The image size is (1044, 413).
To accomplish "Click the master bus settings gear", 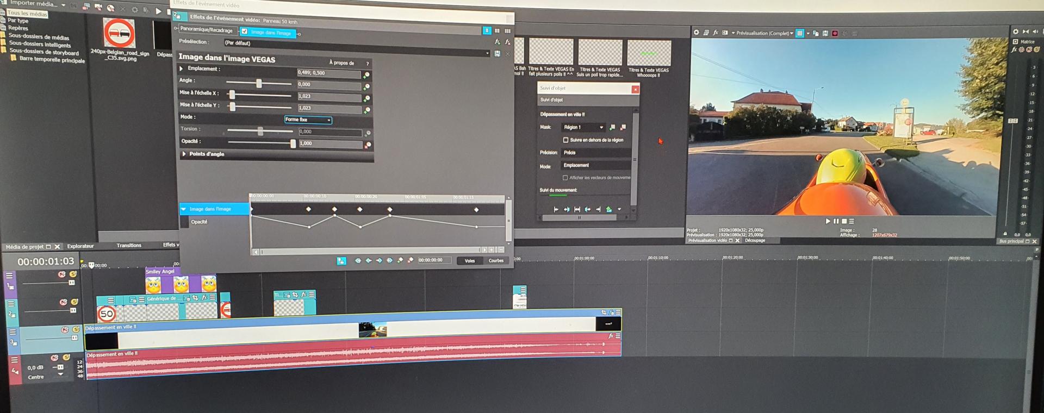I will [1015, 32].
